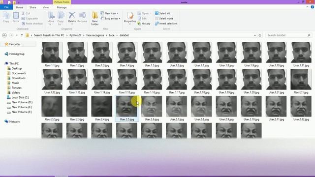
Task: Refresh the folder view
Action: click(x=260, y=35)
